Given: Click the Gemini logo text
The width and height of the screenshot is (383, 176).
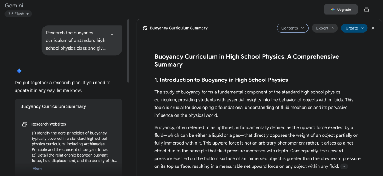Looking at the screenshot, I should (x=15, y=5).
